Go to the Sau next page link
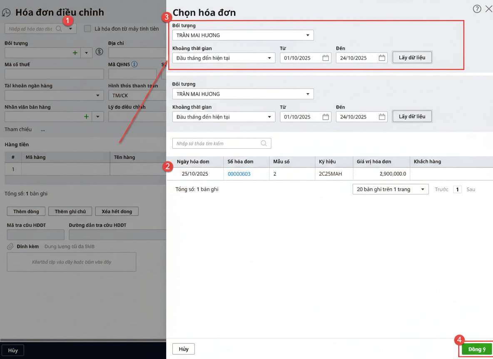This screenshot has height=359, width=493. click(x=471, y=189)
